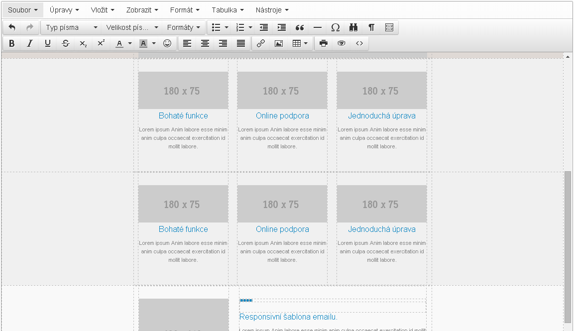
Task: Insert a special character with Omega icon
Action: coord(336,27)
